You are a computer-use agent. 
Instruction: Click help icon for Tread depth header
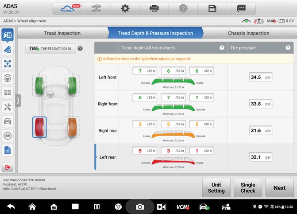pos(222,48)
